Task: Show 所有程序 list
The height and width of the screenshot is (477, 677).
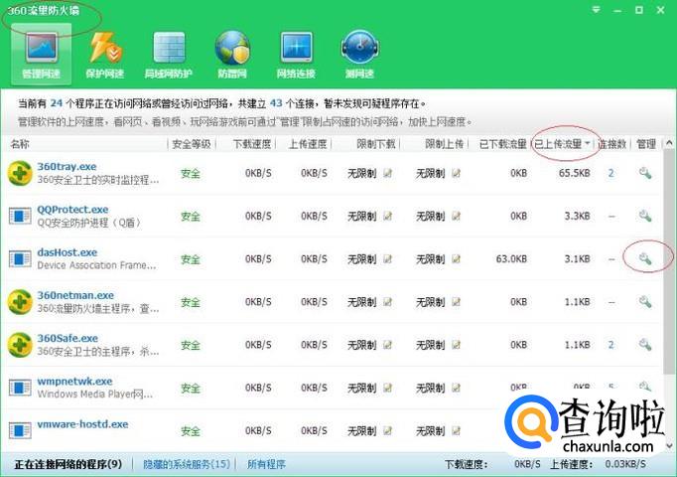Action: 266,464
